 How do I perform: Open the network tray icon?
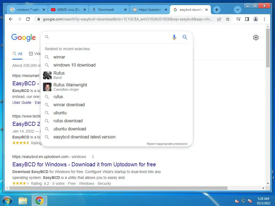tap(243, 201)
